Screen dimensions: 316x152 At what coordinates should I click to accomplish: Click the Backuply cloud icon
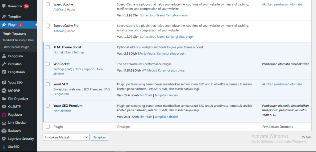pos(4,130)
